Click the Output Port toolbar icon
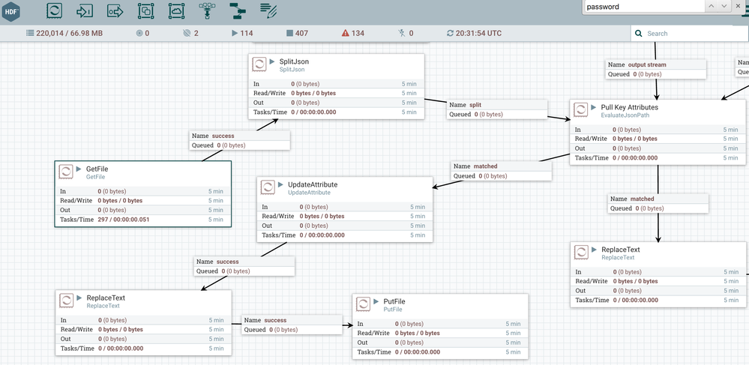This screenshot has width=749, height=365. (x=115, y=10)
